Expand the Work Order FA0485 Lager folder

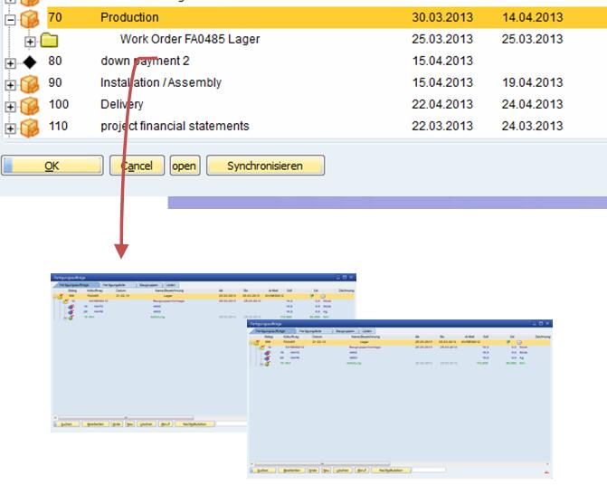click(x=30, y=41)
